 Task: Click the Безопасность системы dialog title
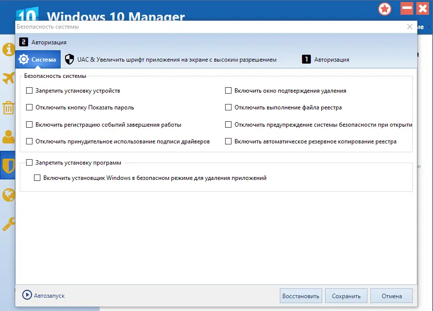48,27
